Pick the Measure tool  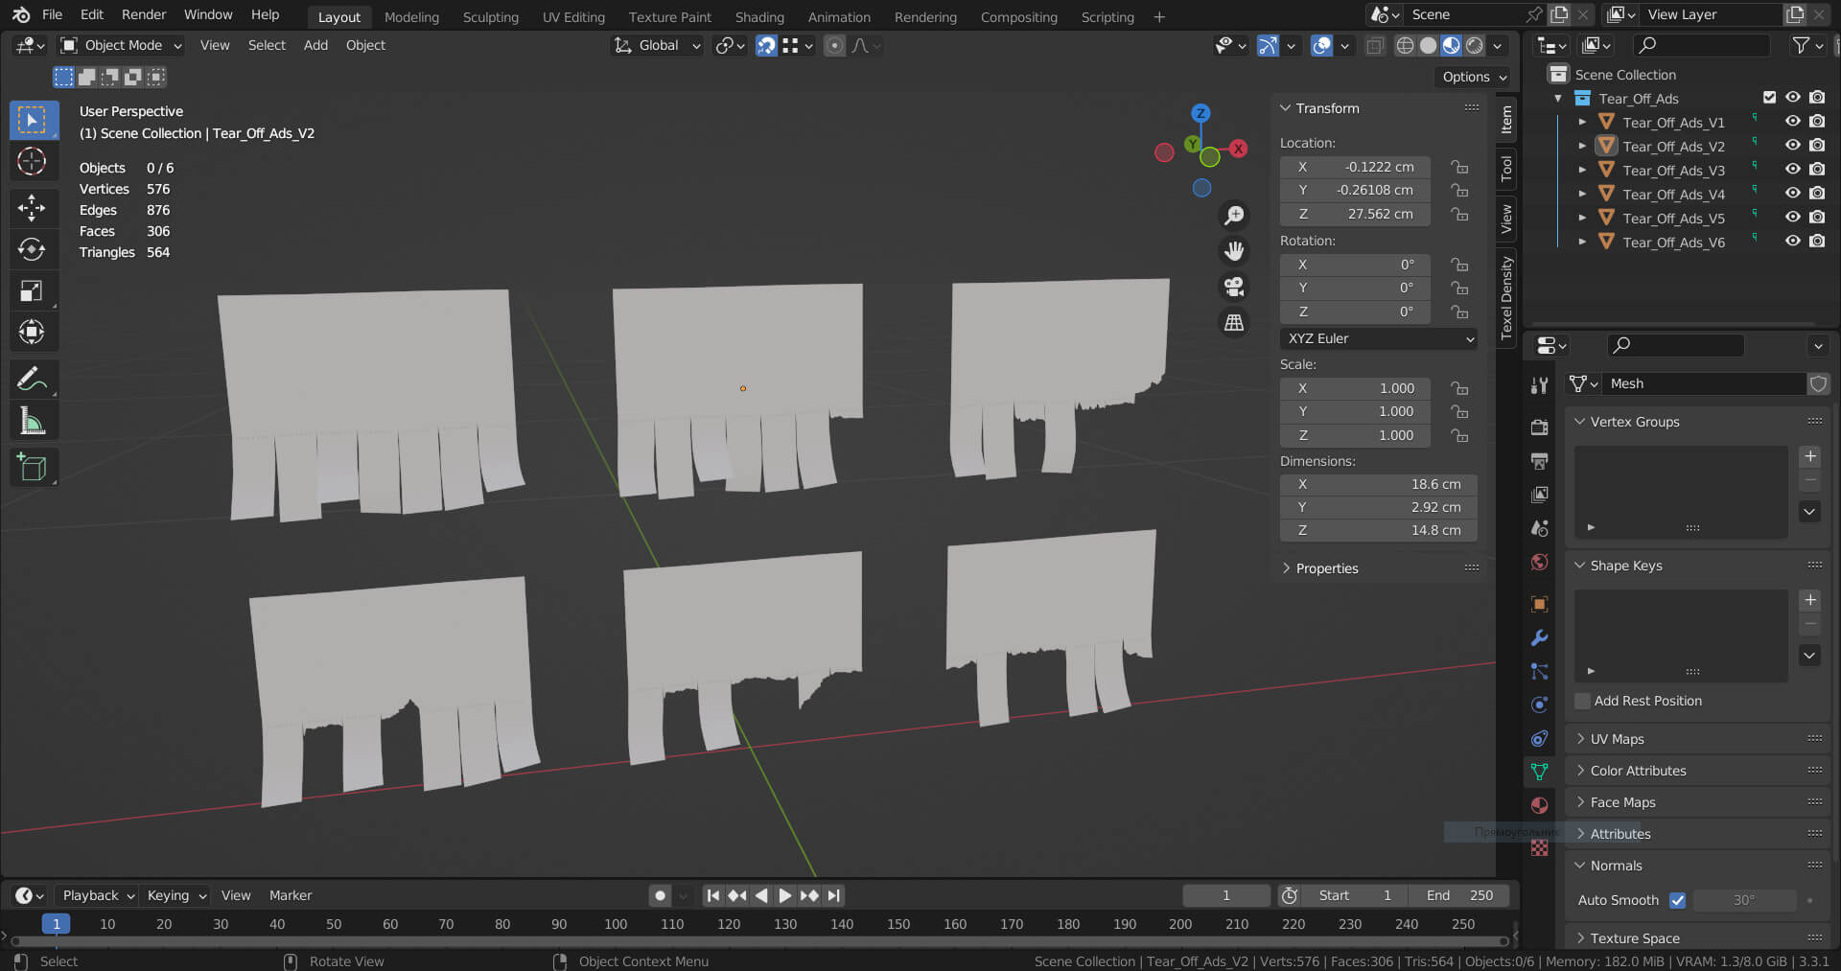32,421
